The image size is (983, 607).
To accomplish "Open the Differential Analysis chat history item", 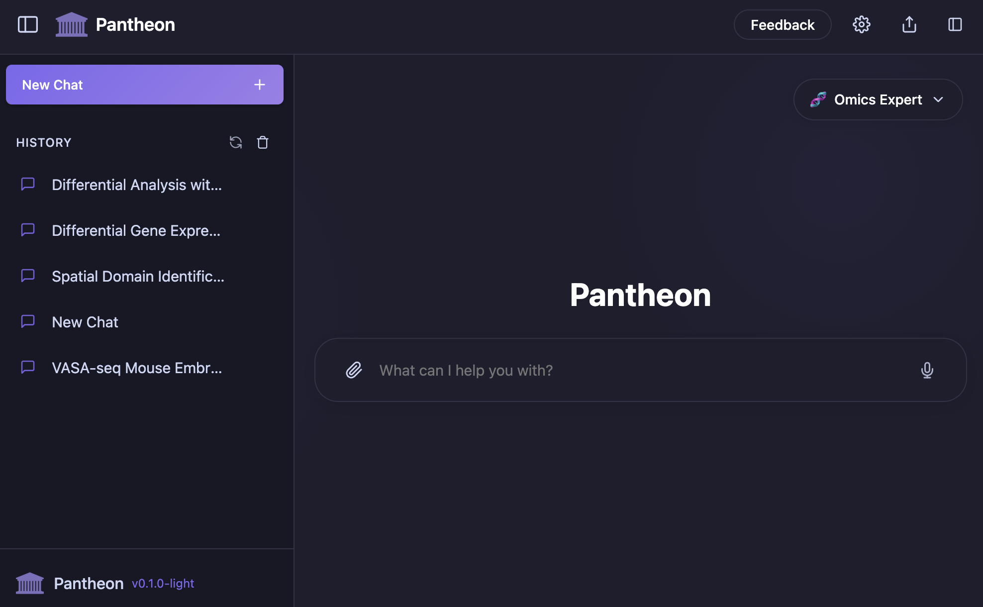I will 137,185.
